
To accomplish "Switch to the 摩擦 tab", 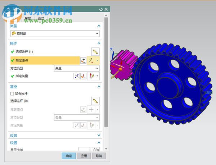I will tap(28, 18).
